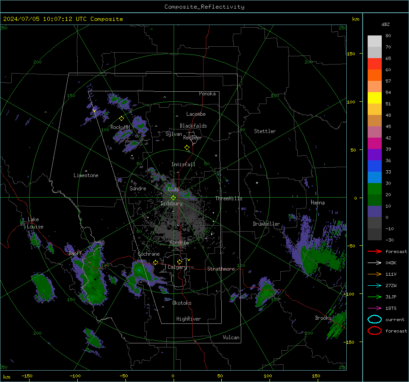
Task: Click the cyan current ellipse icon
Action: point(374,319)
